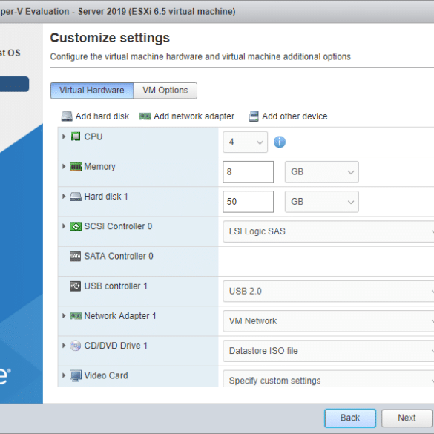The height and width of the screenshot is (434, 434).
Task: Click the SCSI Controller 0 icon
Action: pyautogui.click(x=76, y=226)
